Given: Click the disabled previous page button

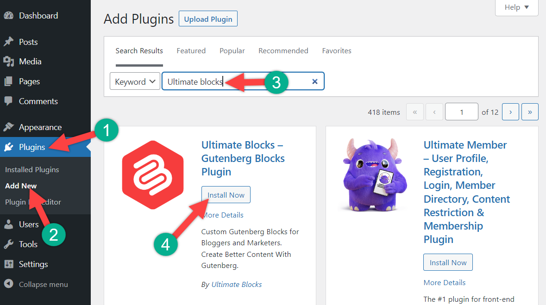Looking at the screenshot, I should tap(434, 112).
